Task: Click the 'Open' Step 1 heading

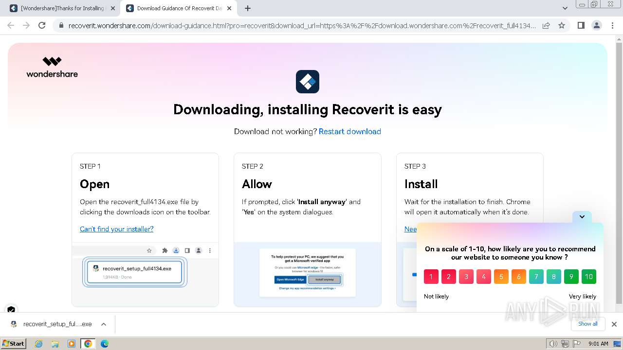Action: [94, 184]
